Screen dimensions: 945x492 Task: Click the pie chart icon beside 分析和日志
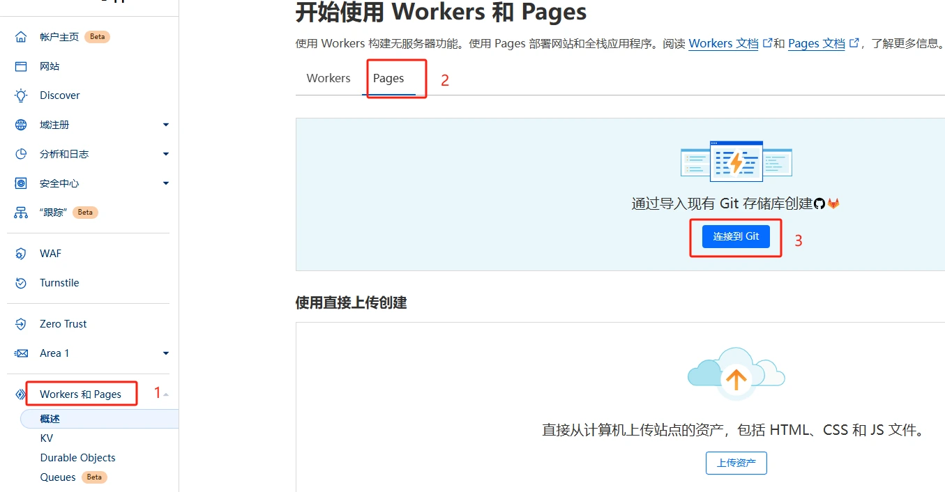(x=21, y=154)
